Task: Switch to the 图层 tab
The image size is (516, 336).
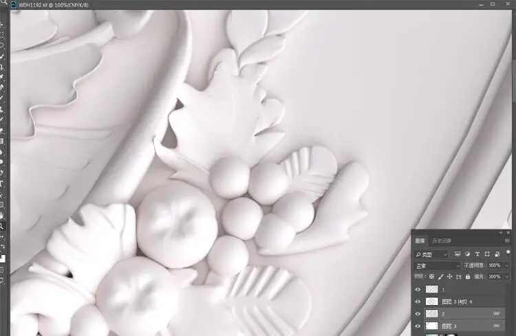Action: click(420, 240)
